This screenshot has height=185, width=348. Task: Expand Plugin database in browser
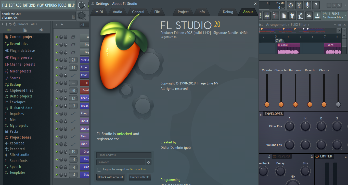click(x=22, y=51)
